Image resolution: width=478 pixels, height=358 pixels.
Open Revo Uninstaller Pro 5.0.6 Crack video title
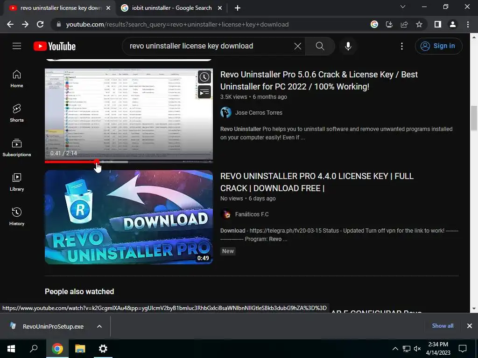[319, 80]
